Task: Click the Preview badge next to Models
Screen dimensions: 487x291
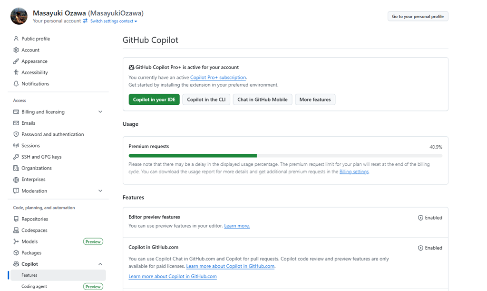Action: click(93, 241)
